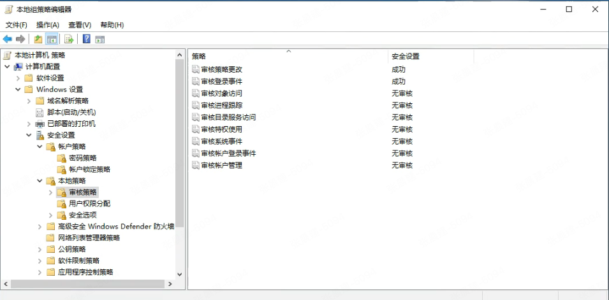609x300 pixels.
Task: Expand the 软件设置 tree node
Action: [x=18, y=78]
